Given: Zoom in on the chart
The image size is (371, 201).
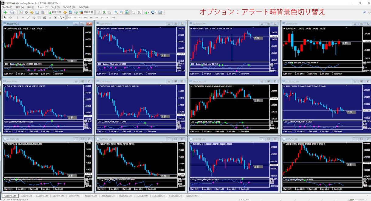Looking at the screenshot, I should coord(116,12).
